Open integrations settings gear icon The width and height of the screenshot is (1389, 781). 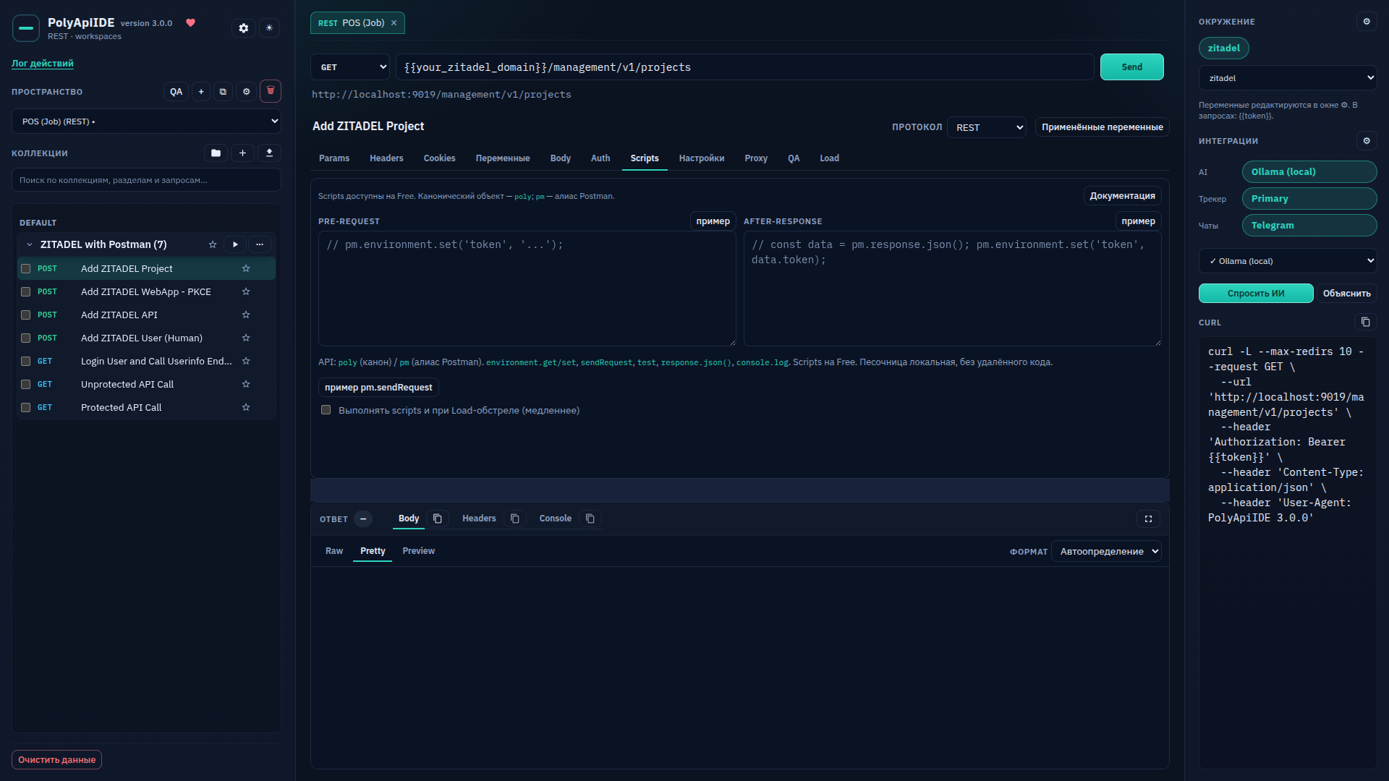coord(1367,141)
